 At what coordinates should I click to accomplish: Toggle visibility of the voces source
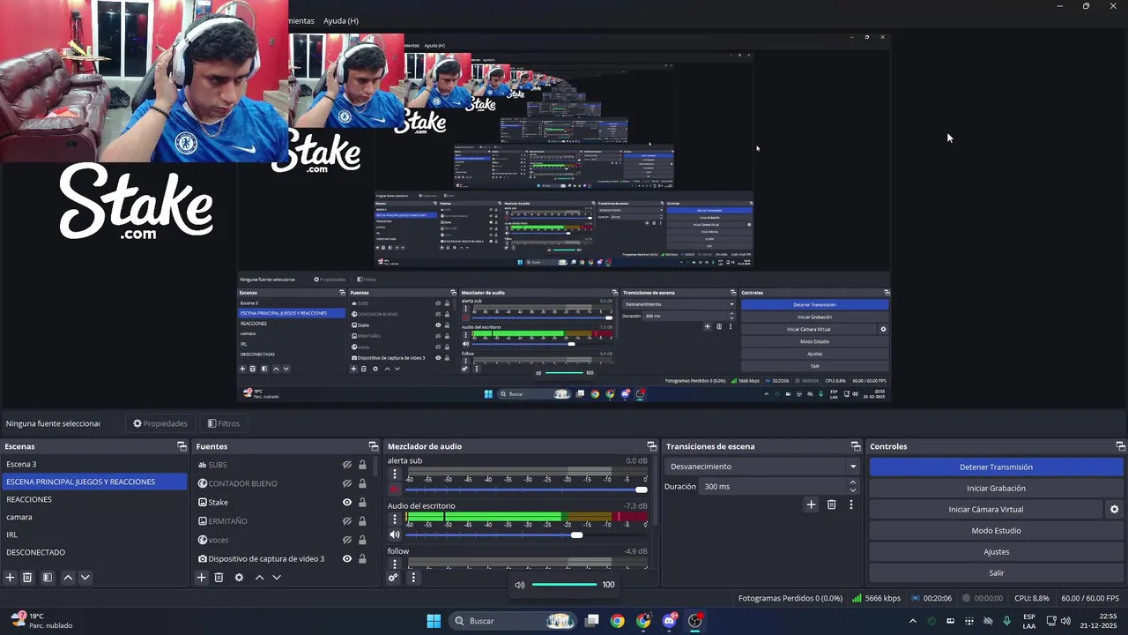click(x=347, y=540)
